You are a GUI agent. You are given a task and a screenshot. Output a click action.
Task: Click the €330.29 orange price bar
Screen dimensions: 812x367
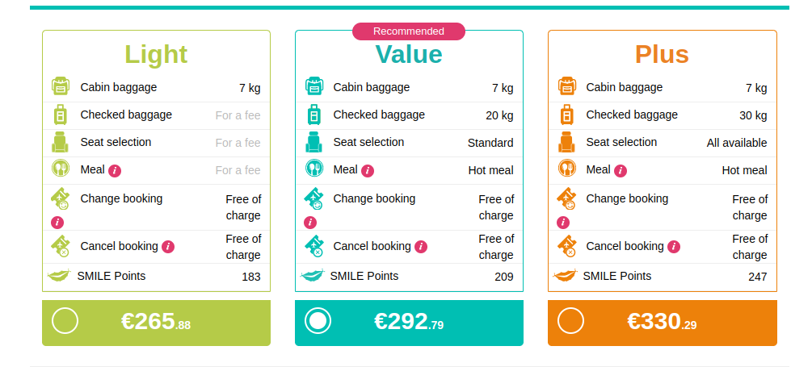(x=662, y=322)
